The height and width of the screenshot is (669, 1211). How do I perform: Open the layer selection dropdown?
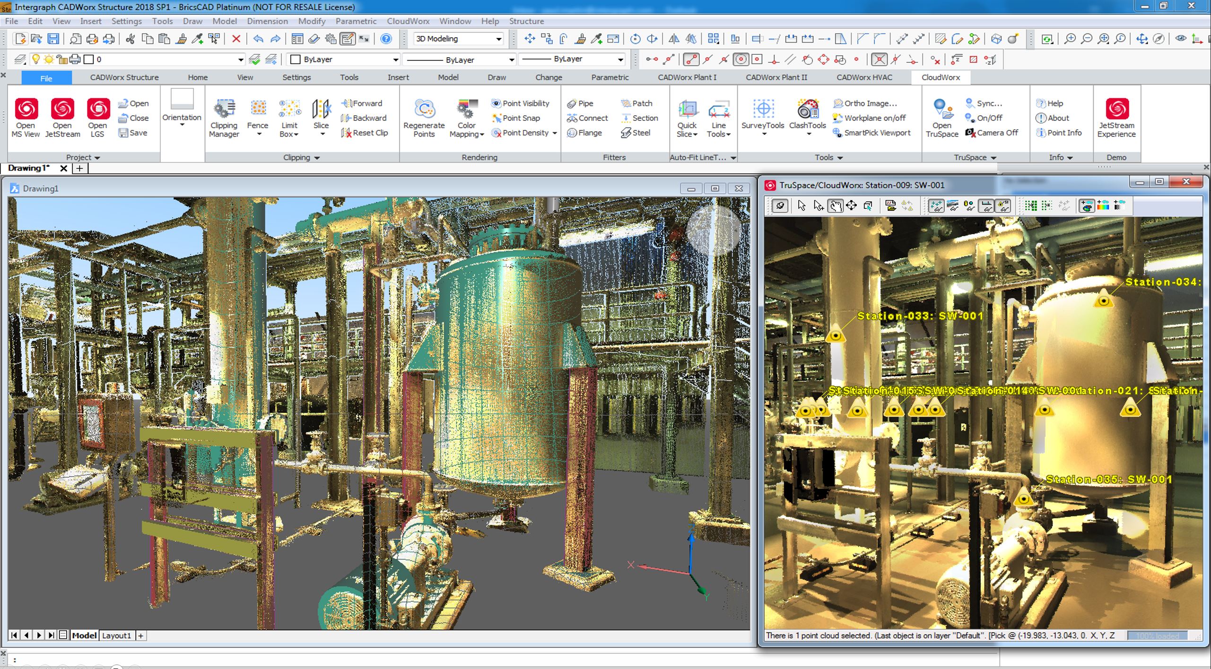pos(240,60)
